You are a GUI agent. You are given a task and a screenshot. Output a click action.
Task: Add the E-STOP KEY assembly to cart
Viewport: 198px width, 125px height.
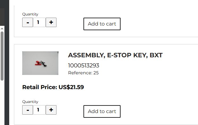102,111
